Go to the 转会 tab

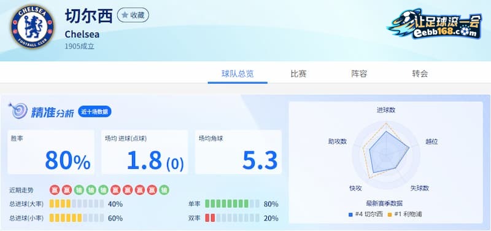[420, 74]
